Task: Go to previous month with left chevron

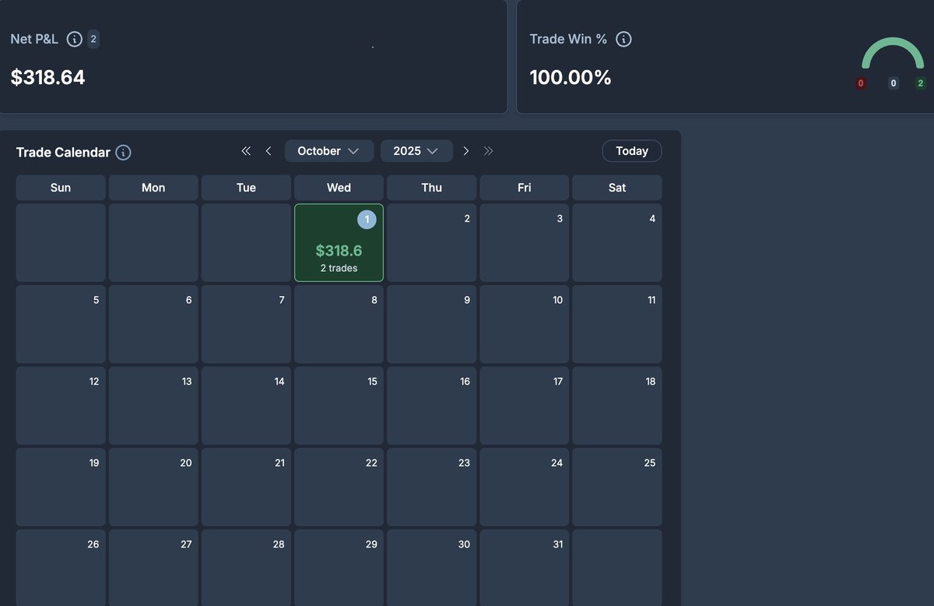Action: (x=269, y=151)
